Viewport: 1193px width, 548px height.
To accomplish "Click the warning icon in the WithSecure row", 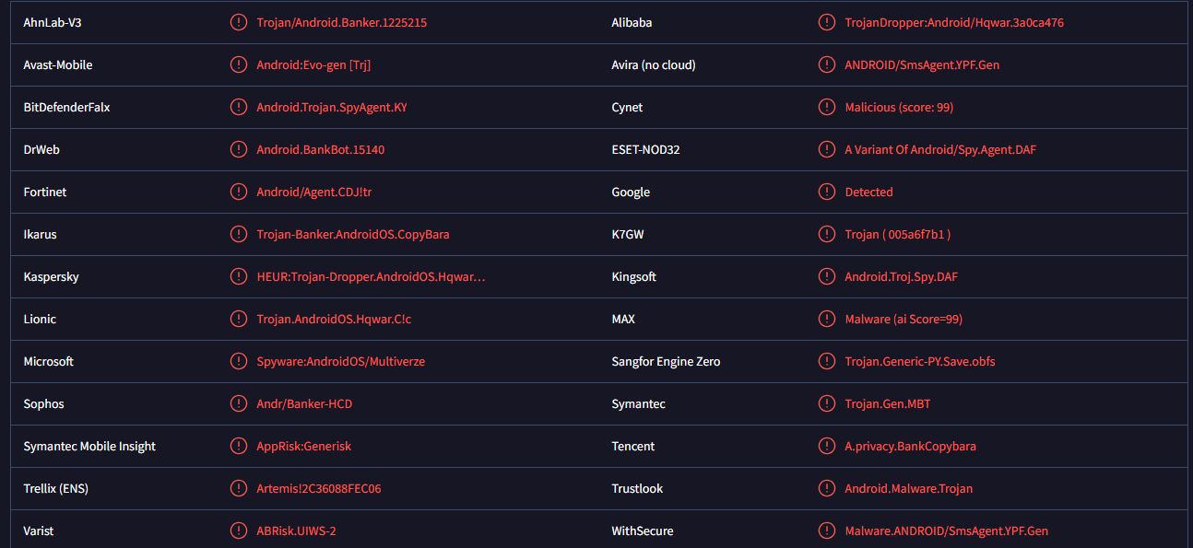I will click(827, 531).
